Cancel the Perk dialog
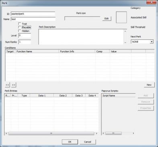Image resolution: width=158 pixels, height=147 pixels. pyautogui.click(x=88, y=142)
